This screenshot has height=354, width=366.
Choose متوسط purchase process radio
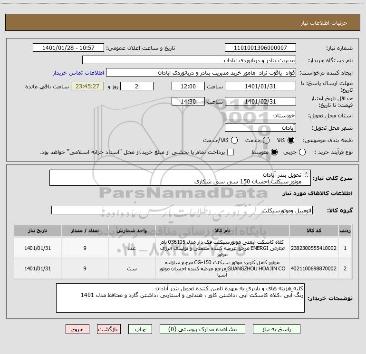tap(274, 152)
